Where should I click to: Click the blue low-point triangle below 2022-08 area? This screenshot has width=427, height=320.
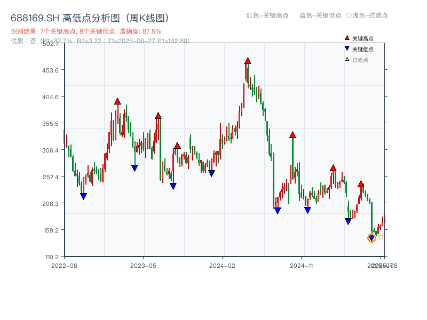[83, 196]
